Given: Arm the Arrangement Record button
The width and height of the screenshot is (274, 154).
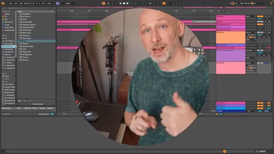Looking at the screenshot, I should pos(128,3).
